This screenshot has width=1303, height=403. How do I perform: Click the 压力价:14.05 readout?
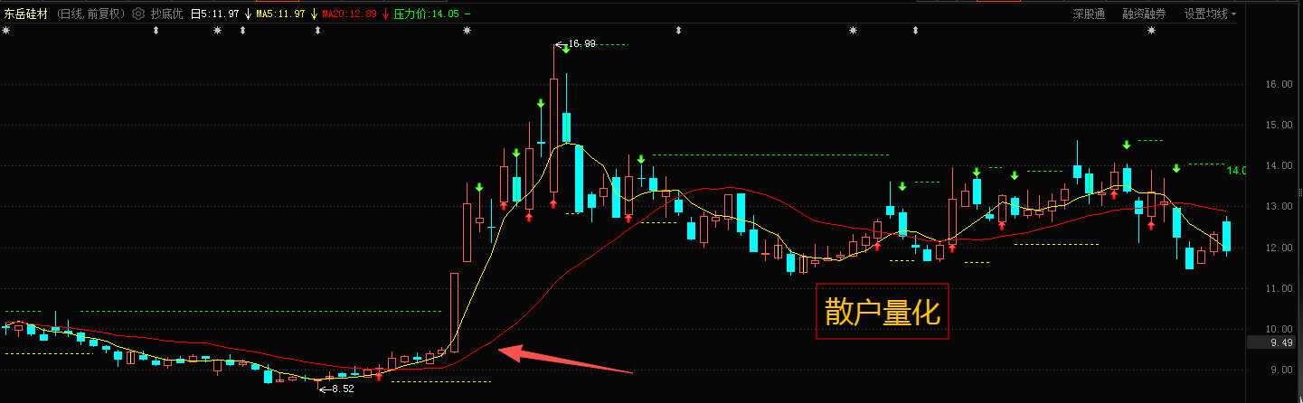pos(427,14)
